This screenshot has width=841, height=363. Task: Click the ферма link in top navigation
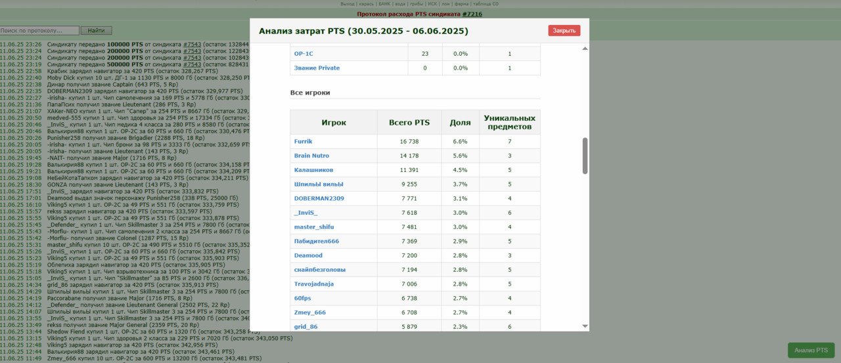click(461, 4)
